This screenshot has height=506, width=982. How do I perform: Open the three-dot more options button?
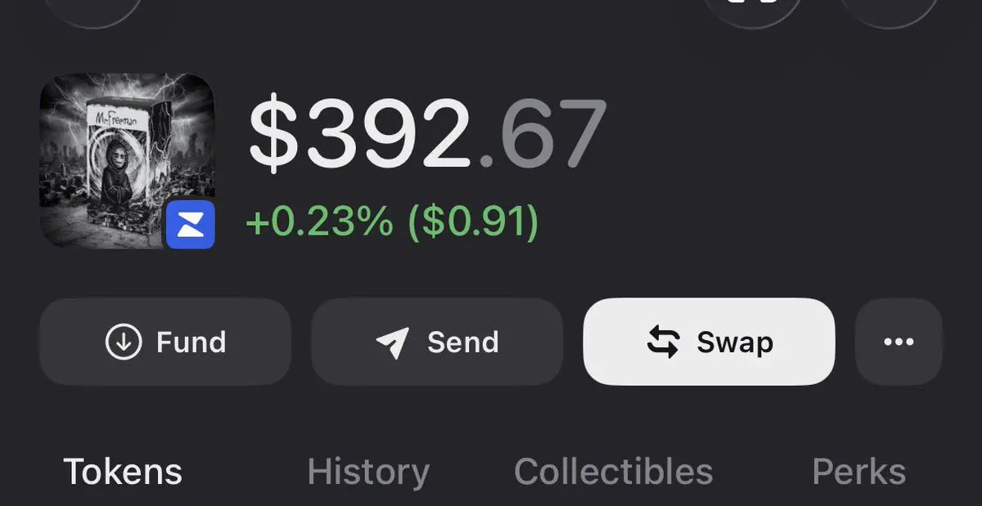click(899, 342)
